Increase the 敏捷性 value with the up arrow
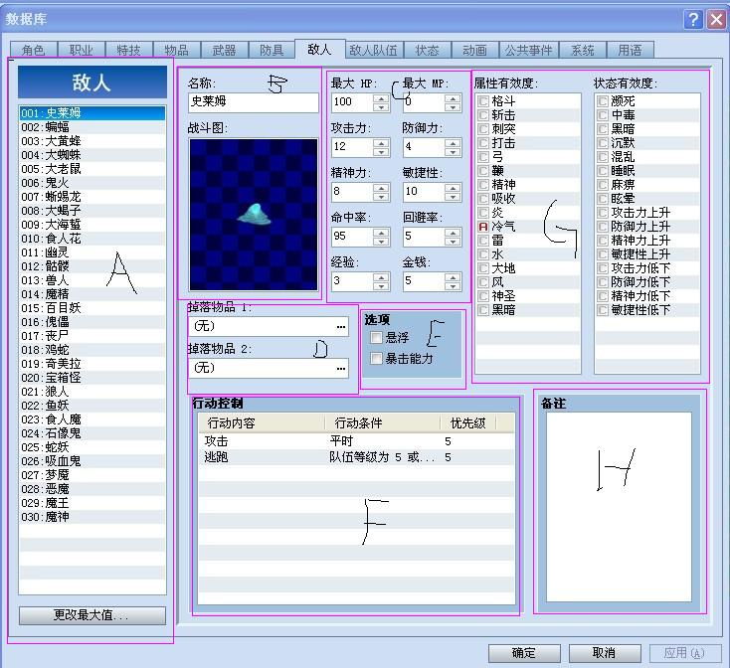The image size is (730, 668). (x=453, y=188)
